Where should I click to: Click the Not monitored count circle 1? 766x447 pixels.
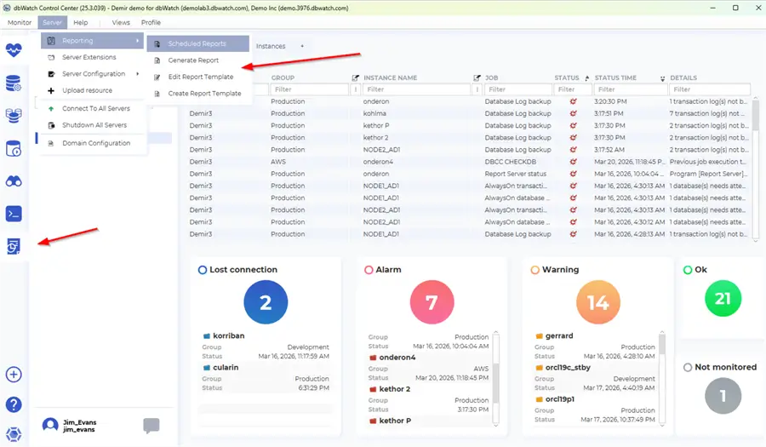click(723, 396)
